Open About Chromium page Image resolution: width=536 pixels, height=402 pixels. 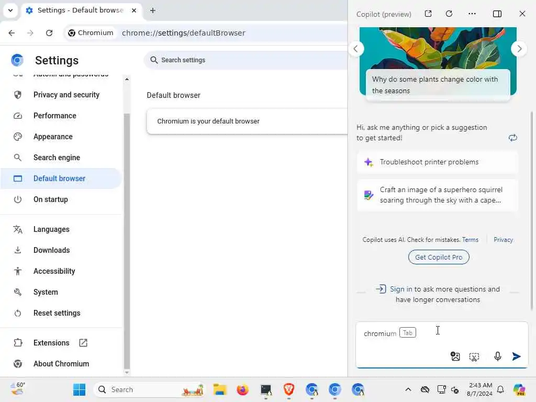[61, 364]
